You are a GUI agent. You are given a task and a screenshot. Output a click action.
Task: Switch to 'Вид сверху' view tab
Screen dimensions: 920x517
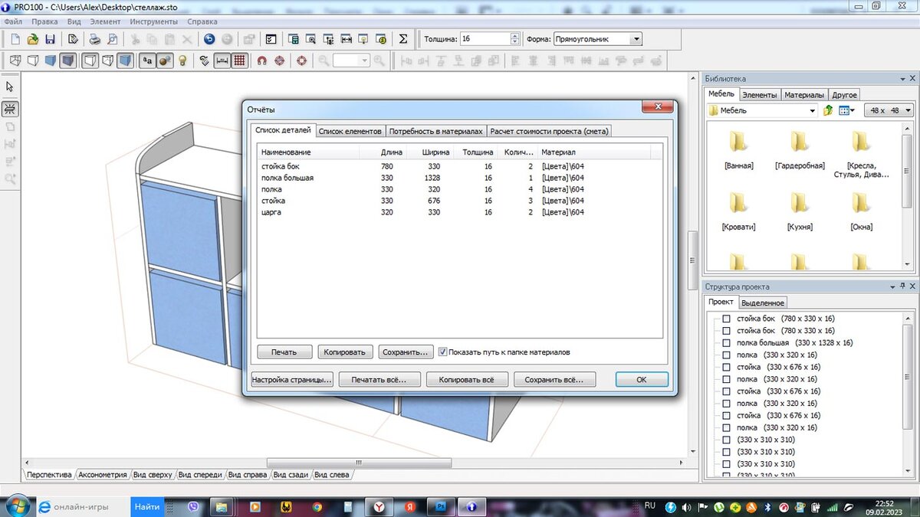click(153, 475)
